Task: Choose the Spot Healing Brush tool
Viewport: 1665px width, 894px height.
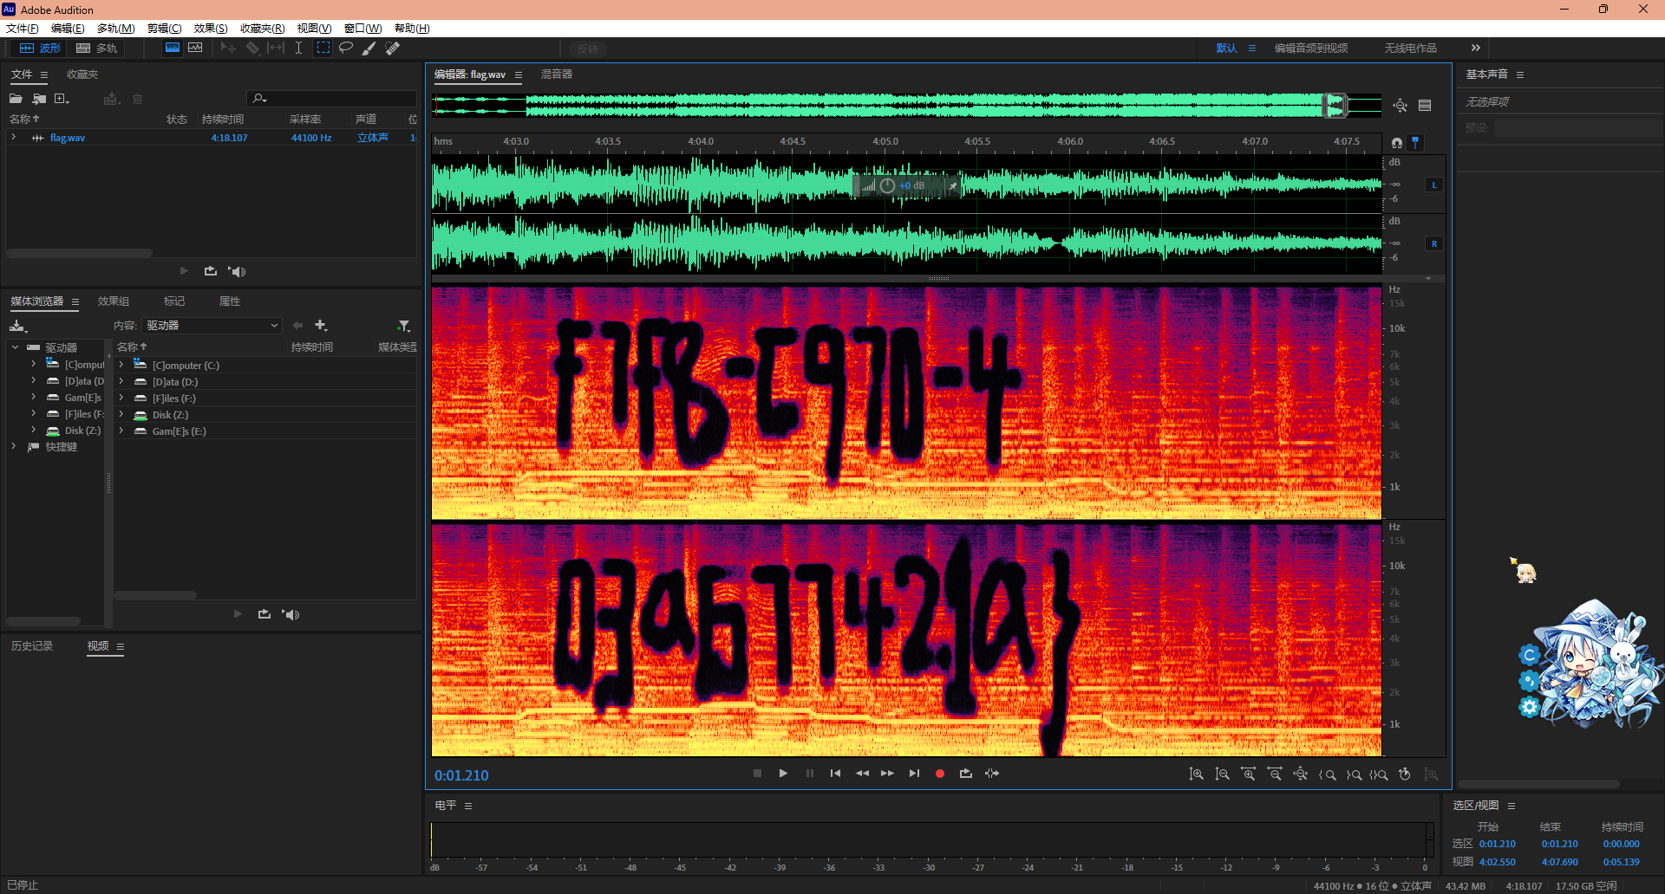Action: (393, 48)
